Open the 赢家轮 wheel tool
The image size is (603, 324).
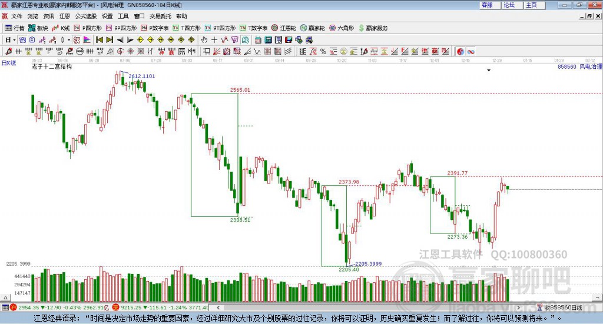pos(312,28)
